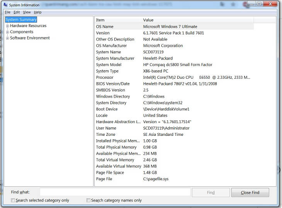Select the Total Physical Memory row
This screenshot has width=282, height=208.
(x=175, y=147)
